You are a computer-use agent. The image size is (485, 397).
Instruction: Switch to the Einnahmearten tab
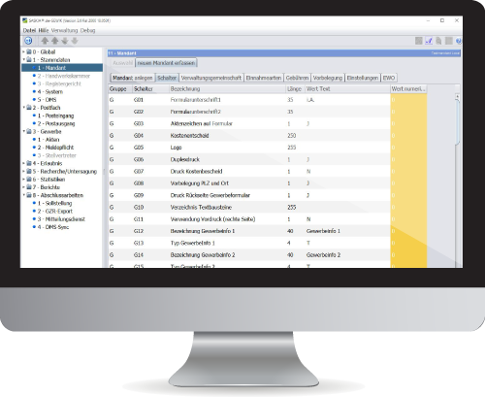coord(264,78)
